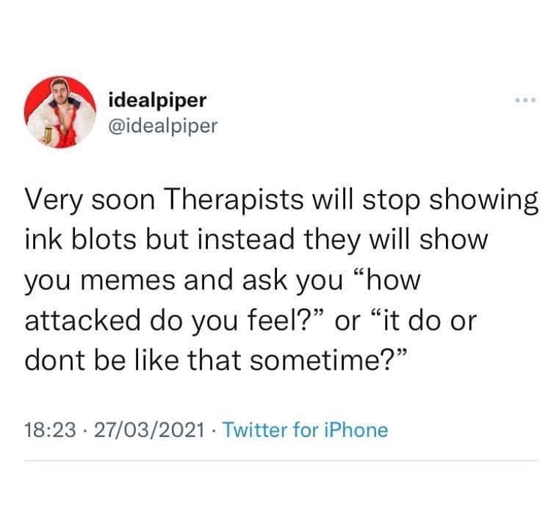Click the golden can in the avatar

point(48,134)
